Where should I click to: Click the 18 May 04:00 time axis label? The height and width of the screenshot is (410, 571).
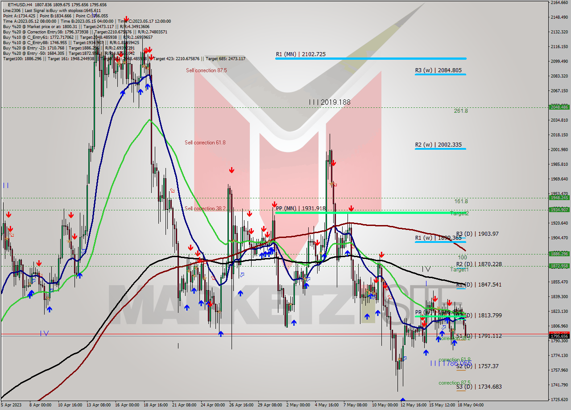(x=471, y=406)
